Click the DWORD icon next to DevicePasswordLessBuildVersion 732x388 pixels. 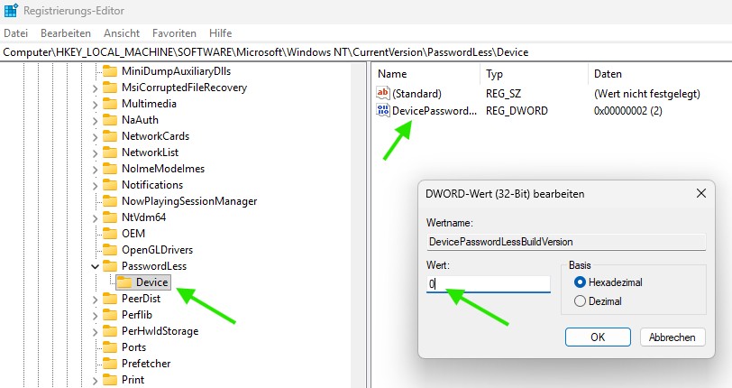[x=383, y=111]
